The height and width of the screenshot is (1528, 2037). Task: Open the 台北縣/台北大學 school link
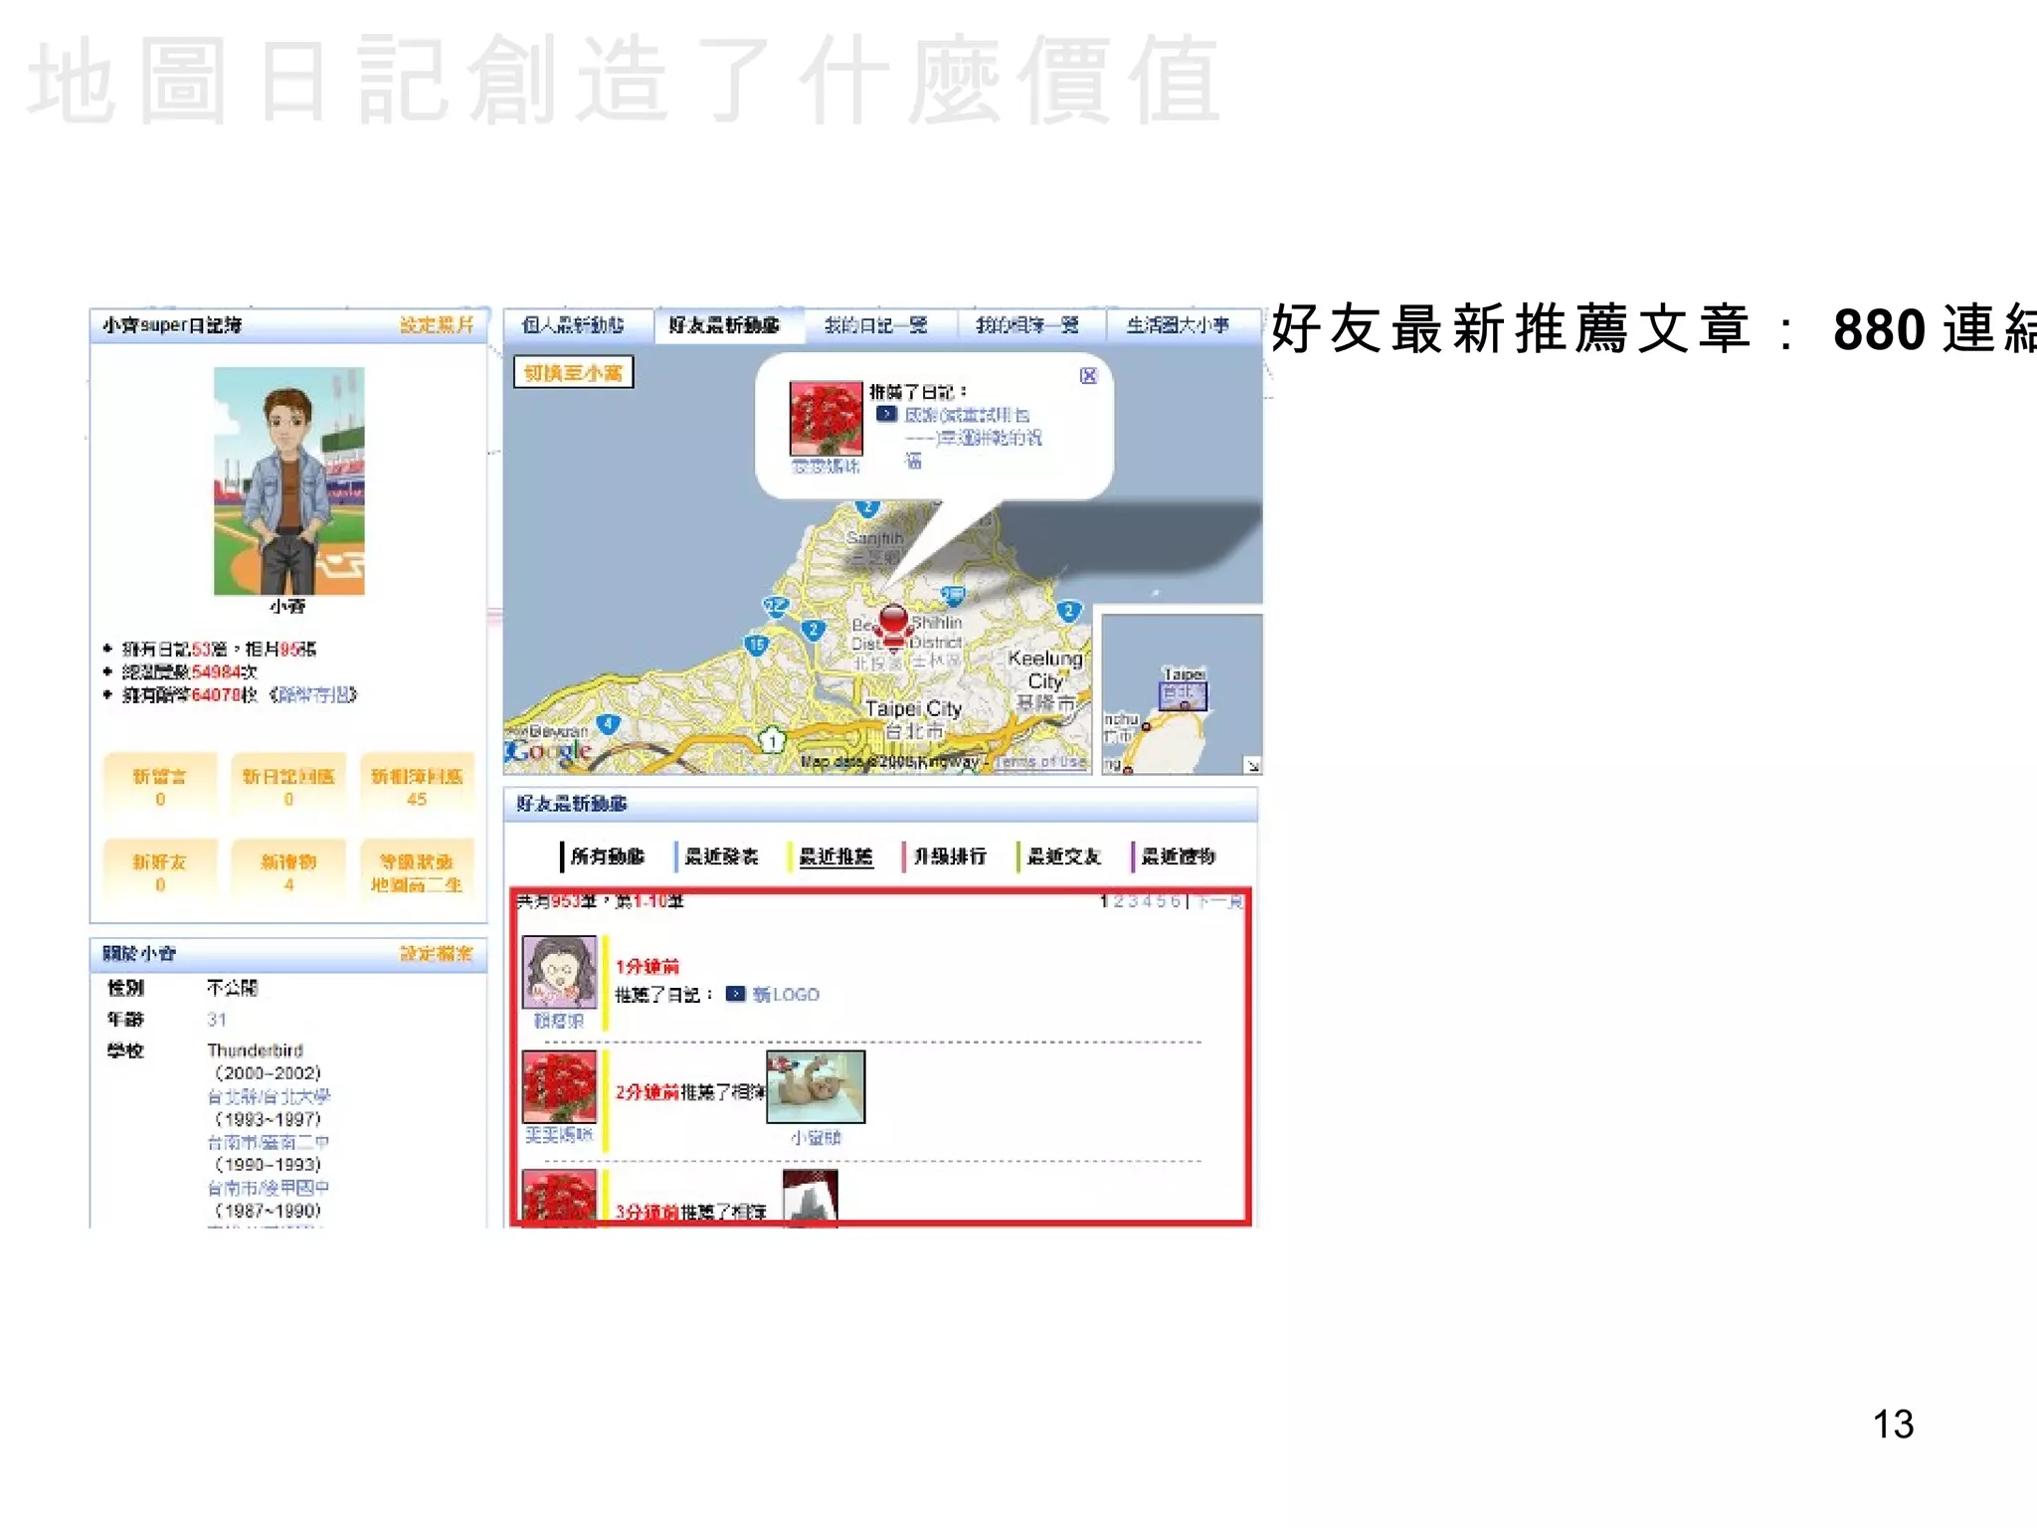pyautogui.click(x=269, y=1096)
